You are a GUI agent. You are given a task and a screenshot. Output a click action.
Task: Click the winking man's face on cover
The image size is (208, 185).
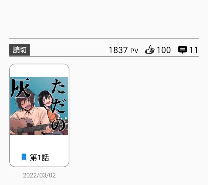pos(26,104)
